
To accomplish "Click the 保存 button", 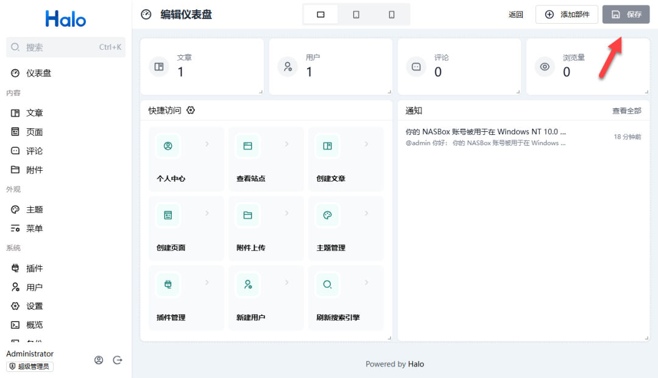I will pyautogui.click(x=626, y=15).
